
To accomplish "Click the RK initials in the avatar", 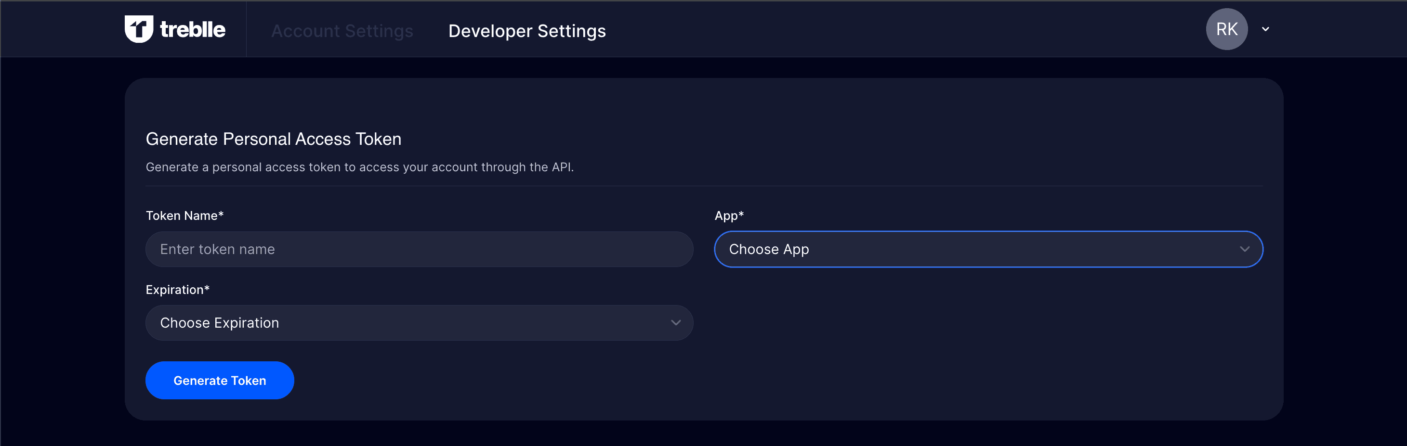I will pyautogui.click(x=1226, y=29).
